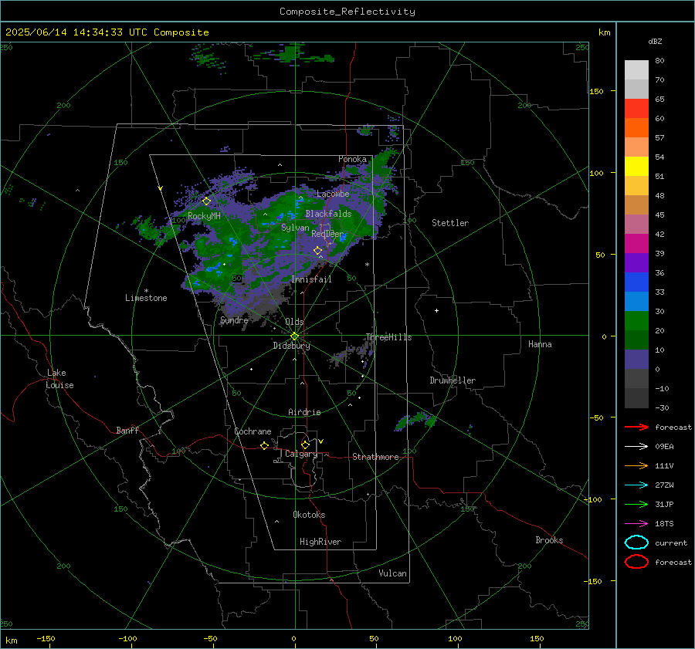The height and width of the screenshot is (649, 695).
Task: Click the Olds town label
Action: (x=294, y=322)
